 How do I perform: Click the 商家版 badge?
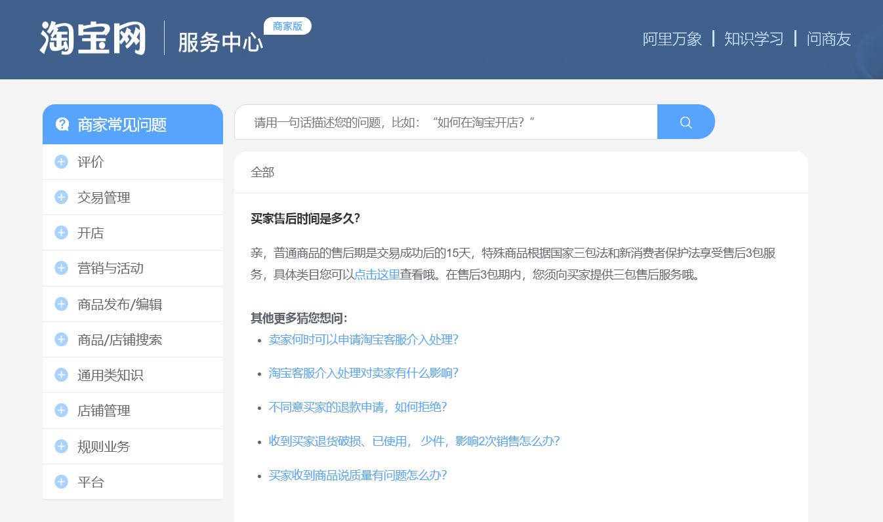[x=287, y=26]
